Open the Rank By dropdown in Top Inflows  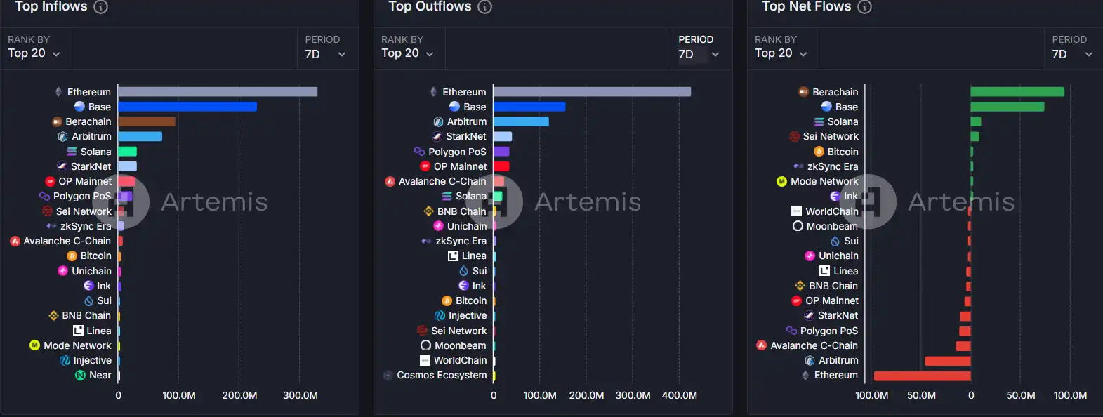34,53
